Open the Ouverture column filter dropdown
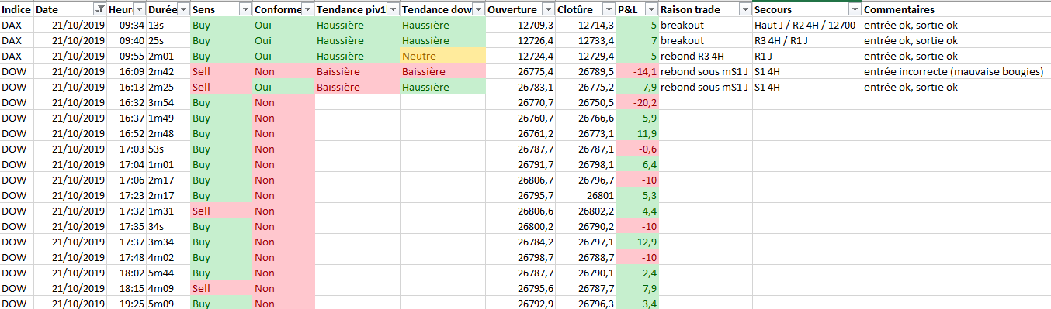The width and height of the screenshot is (1051, 309). pyautogui.click(x=548, y=10)
